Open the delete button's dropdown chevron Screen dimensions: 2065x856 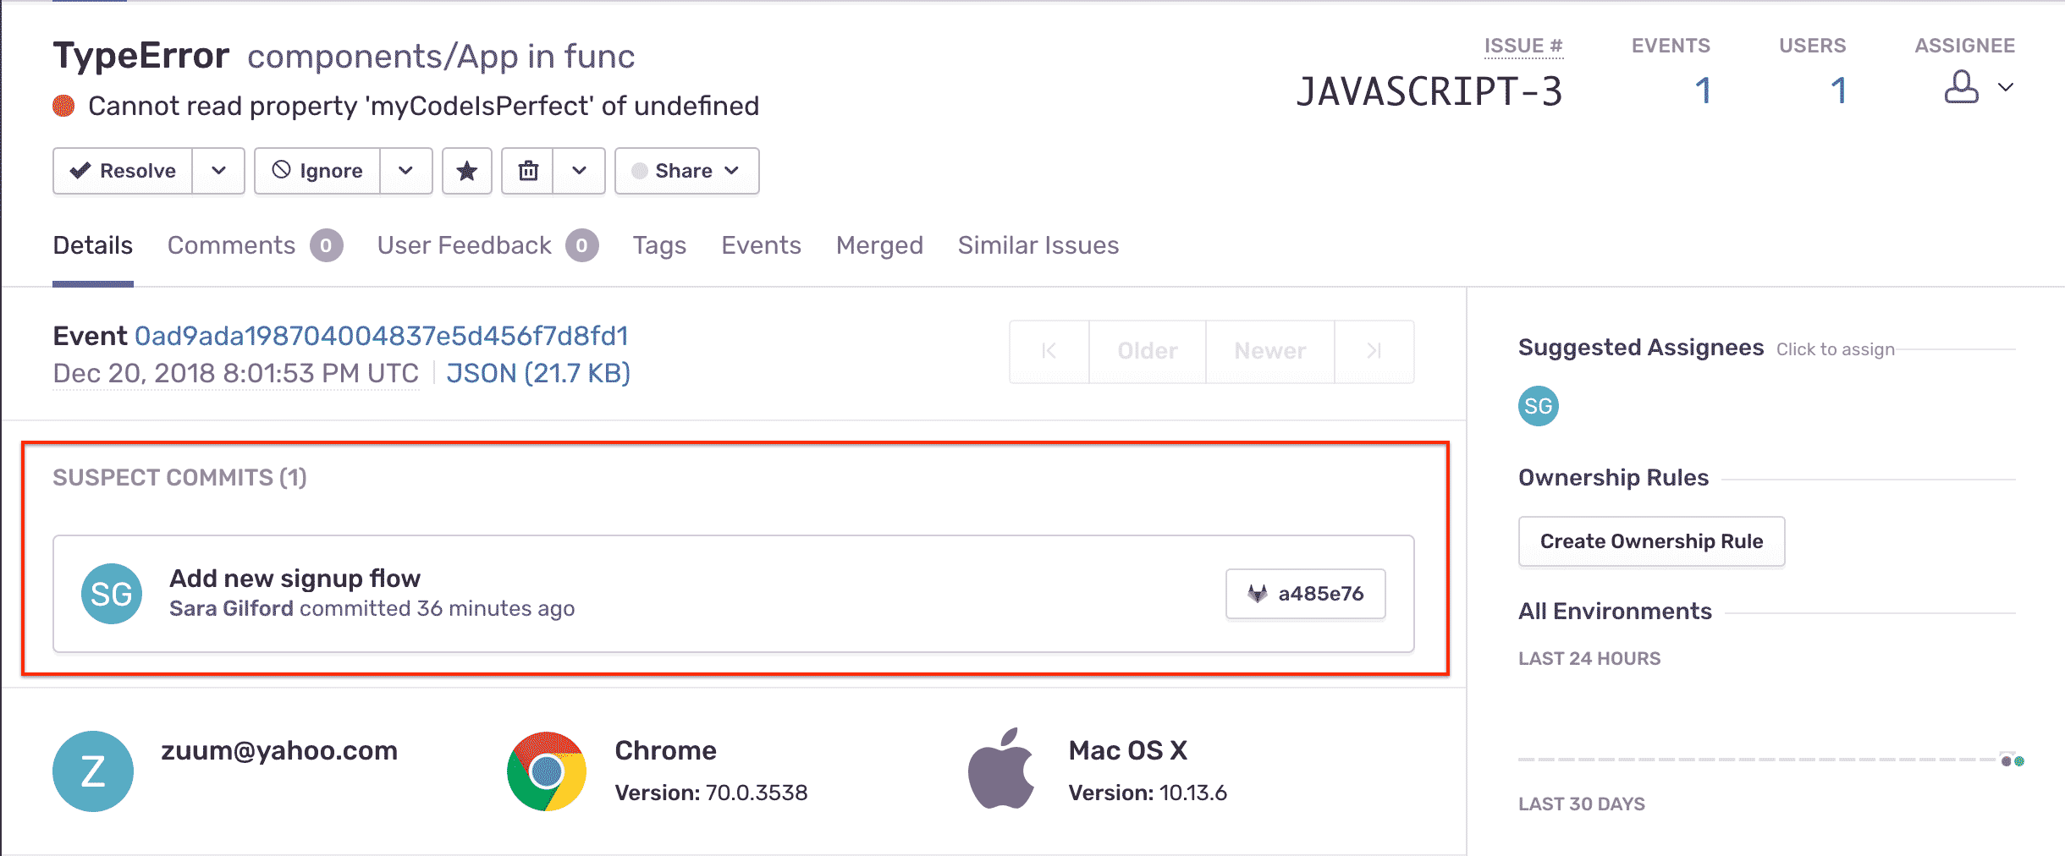tap(580, 171)
